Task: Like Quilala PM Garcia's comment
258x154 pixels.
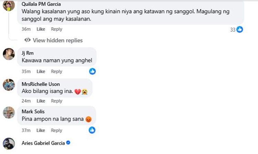Action: (x=41, y=29)
